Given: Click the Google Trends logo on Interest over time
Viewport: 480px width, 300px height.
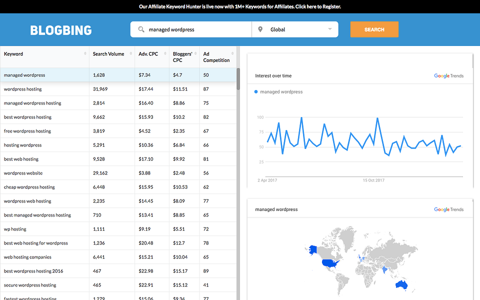Looking at the screenshot, I should click(x=448, y=75).
